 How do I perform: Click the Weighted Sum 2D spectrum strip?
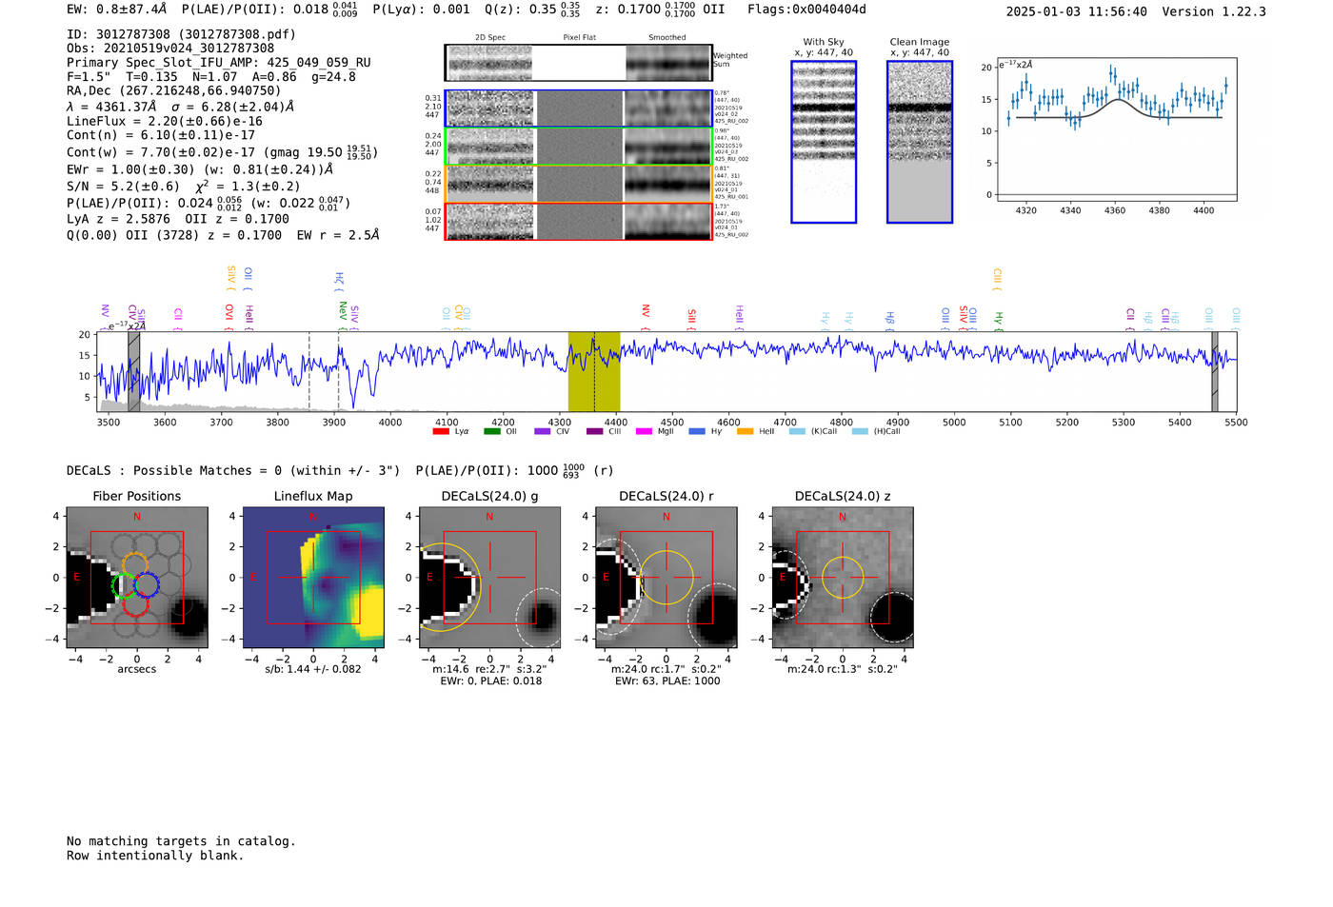[578, 63]
